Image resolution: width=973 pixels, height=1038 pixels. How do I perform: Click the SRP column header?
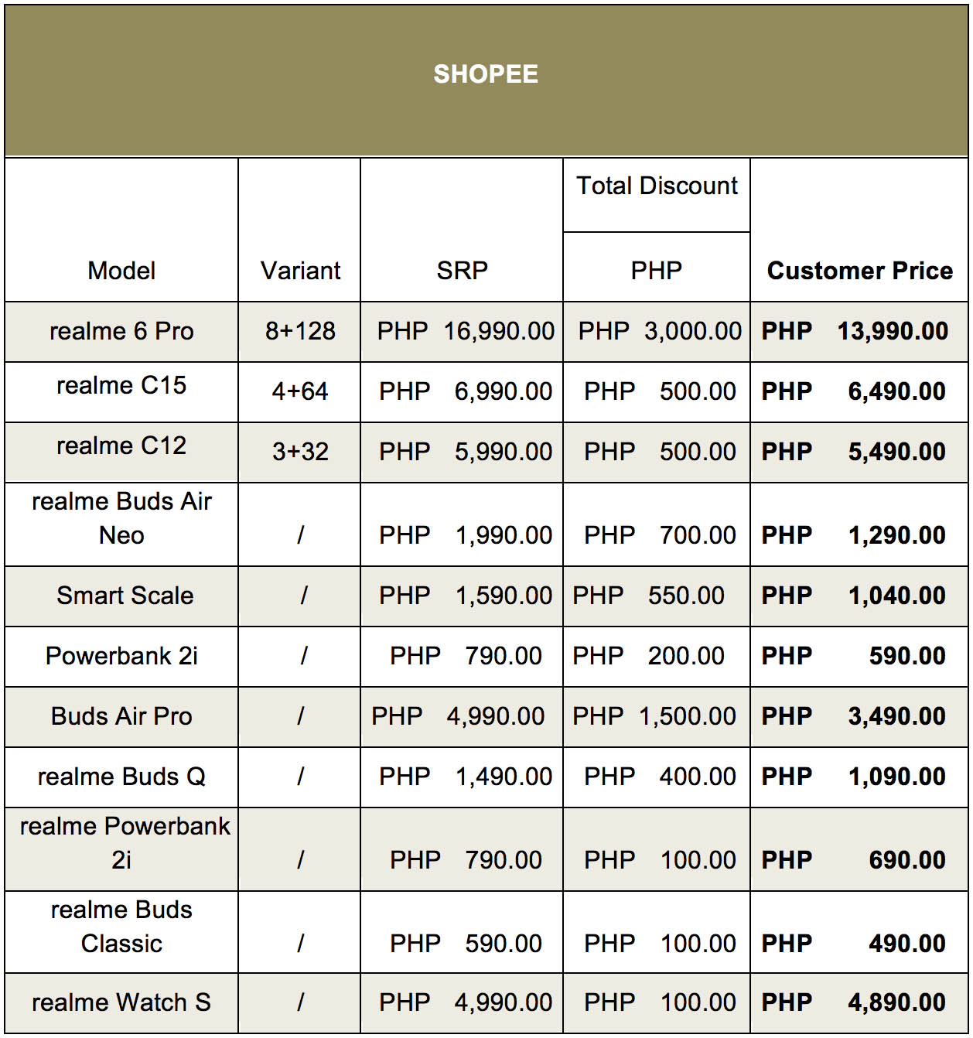pos(462,230)
